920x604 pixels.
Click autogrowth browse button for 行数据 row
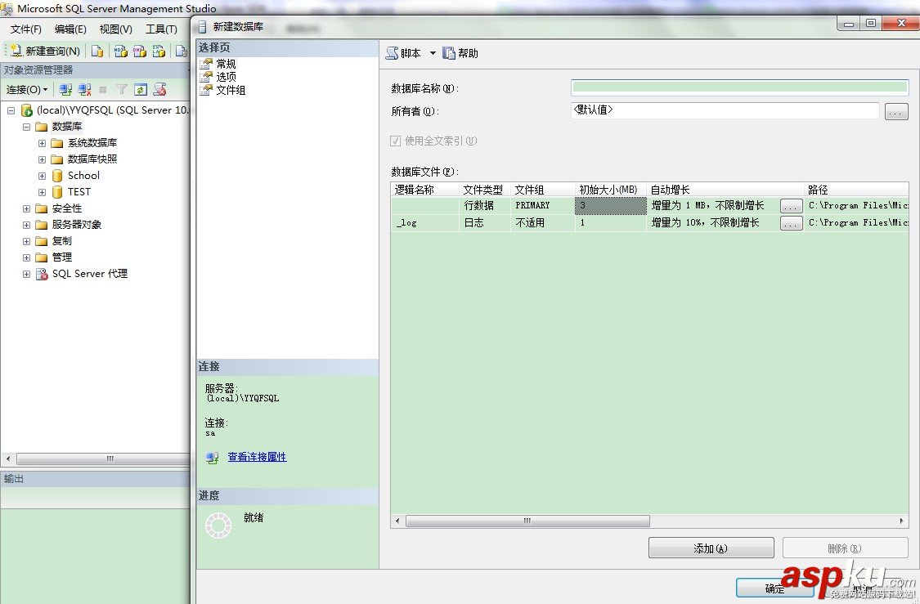(x=791, y=206)
